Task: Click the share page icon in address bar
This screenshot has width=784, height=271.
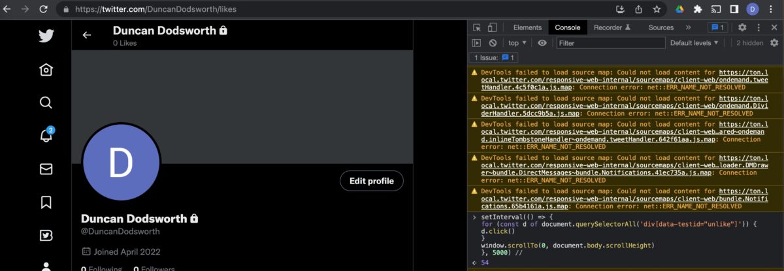Action: 638,10
